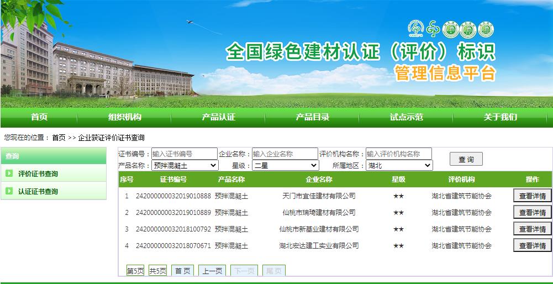The width and height of the screenshot is (553, 284).
Task: Click the first certification logo in banner
Action: click(x=415, y=29)
